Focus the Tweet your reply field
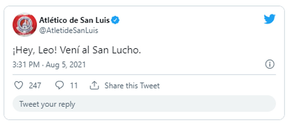This screenshot has height=132, width=300. click(x=144, y=104)
